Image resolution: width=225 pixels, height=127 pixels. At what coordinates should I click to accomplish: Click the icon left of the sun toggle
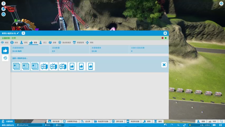184,125
